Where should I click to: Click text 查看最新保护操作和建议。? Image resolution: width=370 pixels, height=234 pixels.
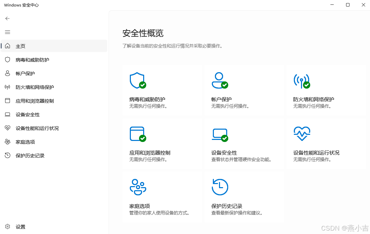tap(237, 213)
